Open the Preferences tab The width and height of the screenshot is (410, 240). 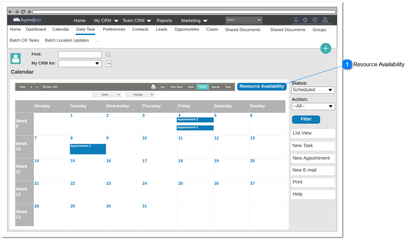coord(114,30)
